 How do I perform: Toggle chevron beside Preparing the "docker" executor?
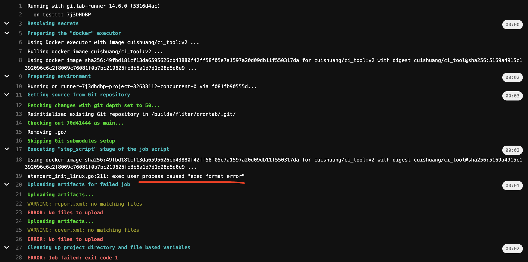coord(7,33)
